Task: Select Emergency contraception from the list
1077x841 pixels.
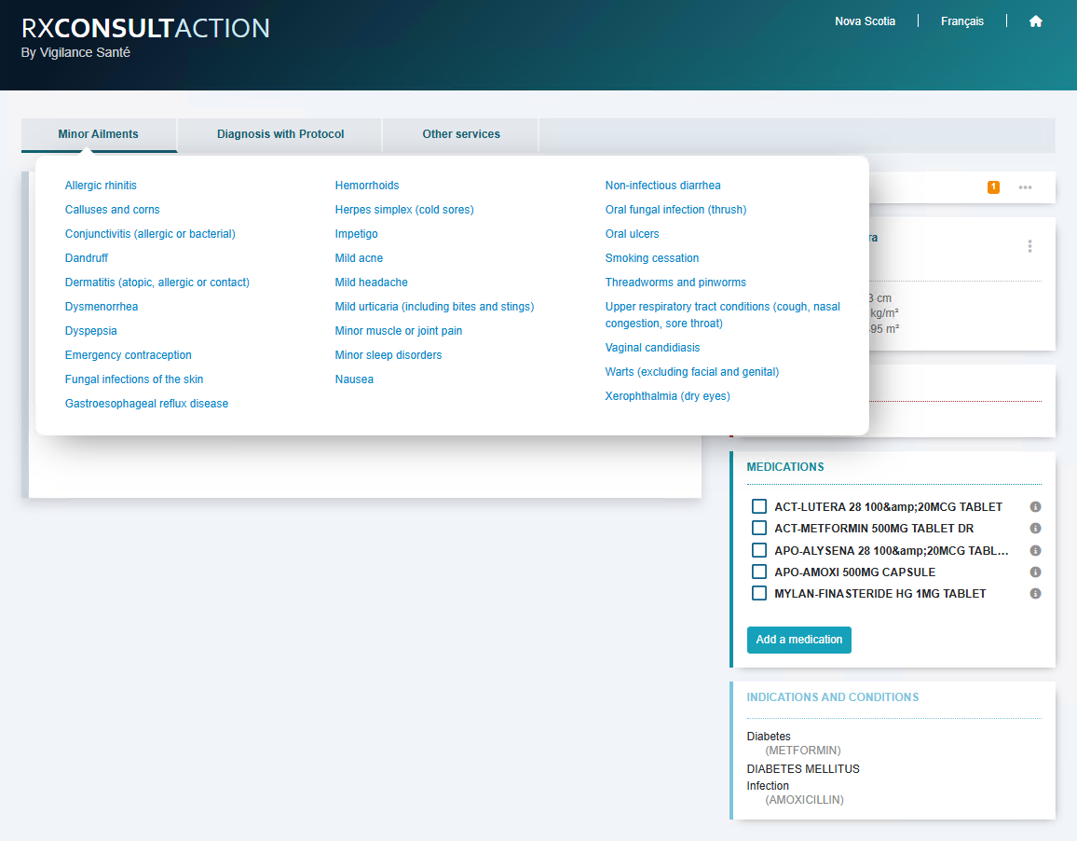Action: 128,354
